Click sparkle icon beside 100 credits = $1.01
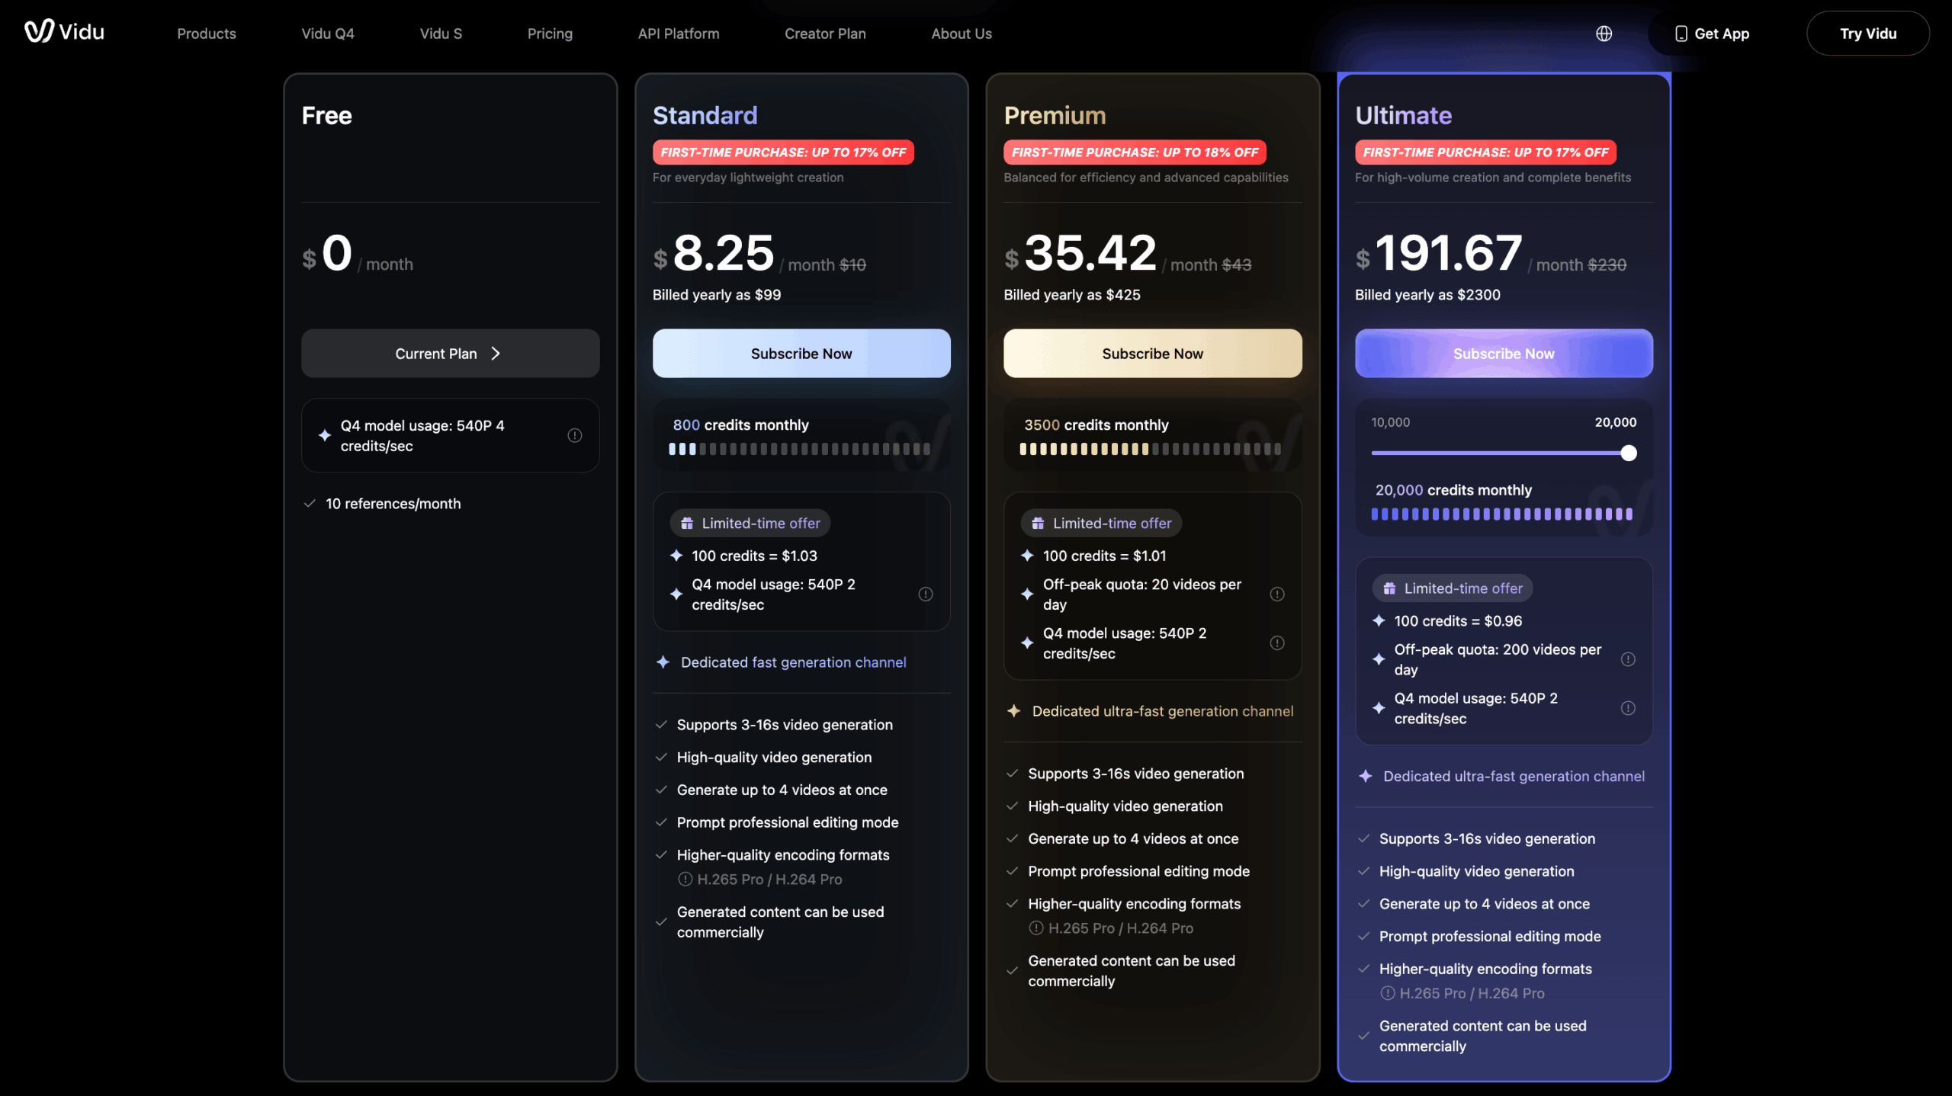Screen dimensions: 1952x1096 (x=1027, y=556)
